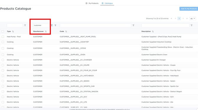This screenshot has width=198, height=110.
Task: Focus the Type filter input field
Action: click(15, 25)
